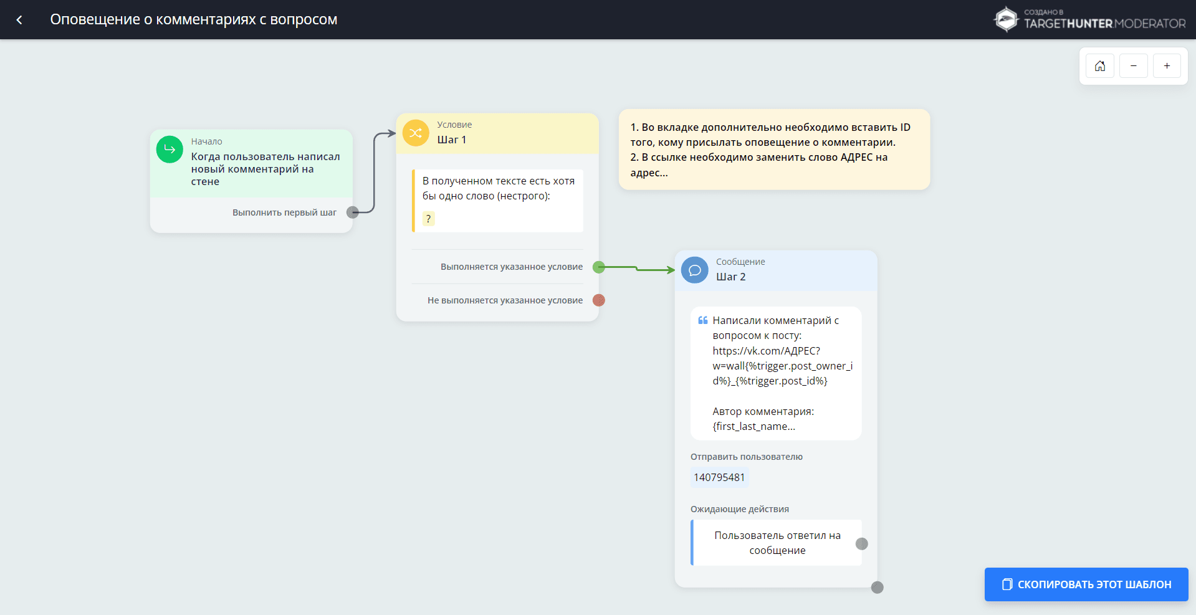Copy this template button
Screen dimensions: 1196x615
(1086, 584)
